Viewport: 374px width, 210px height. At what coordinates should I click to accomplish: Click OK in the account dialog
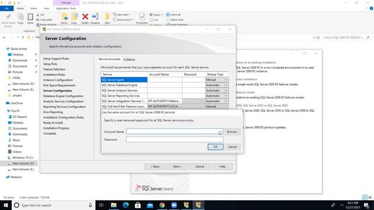pos(216,147)
